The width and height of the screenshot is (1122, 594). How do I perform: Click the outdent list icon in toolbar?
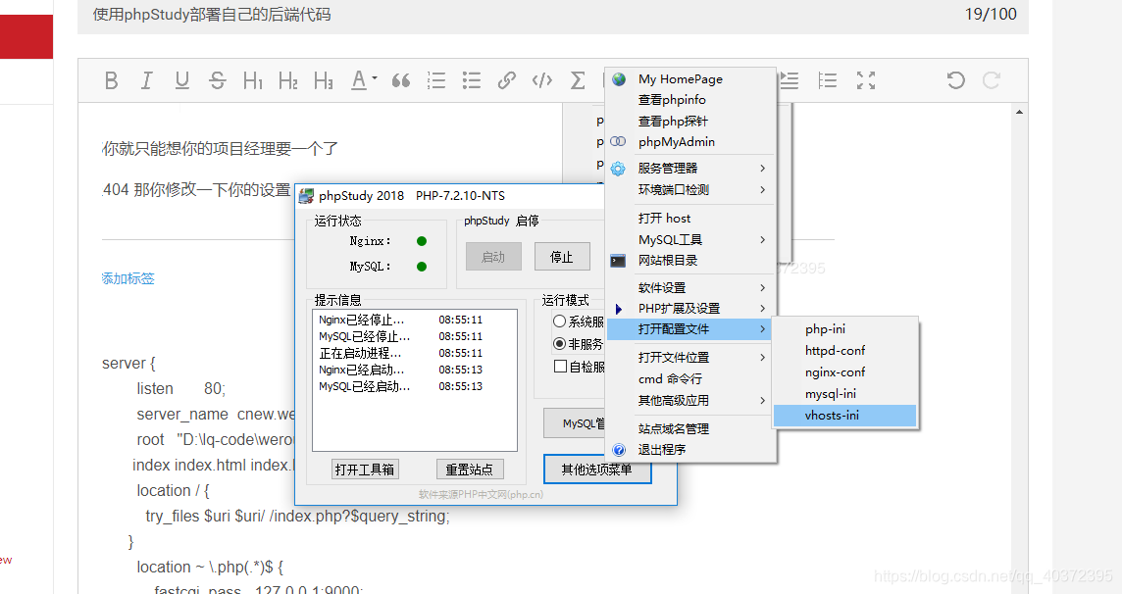point(827,80)
